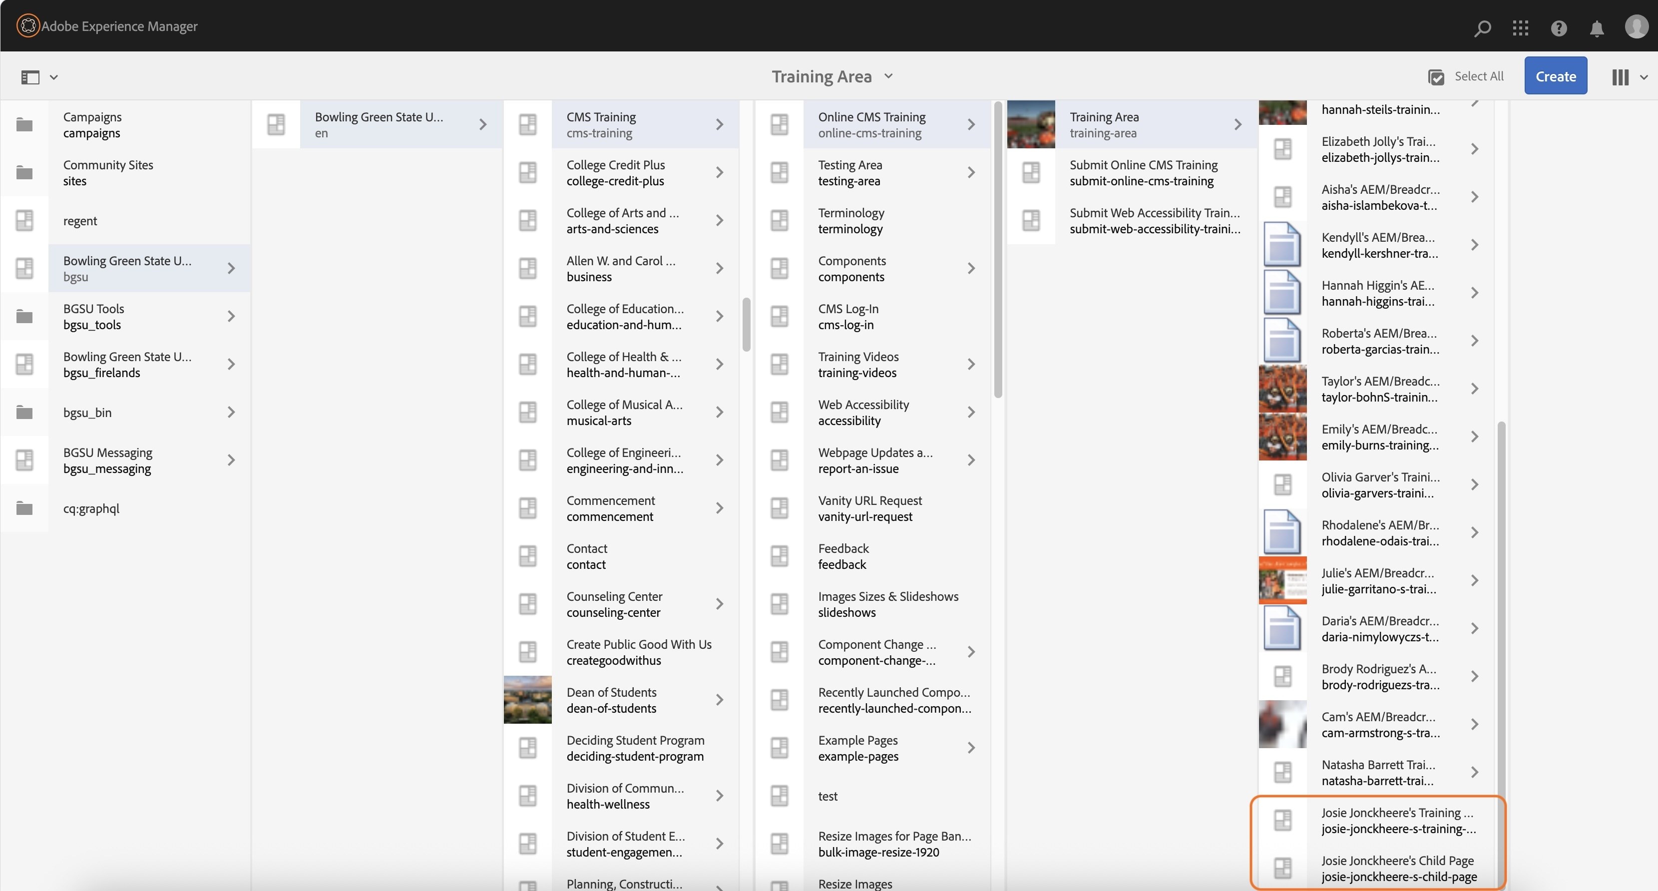Tick the Select All checkbox
1658x891 pixels.
(1435, 77)
